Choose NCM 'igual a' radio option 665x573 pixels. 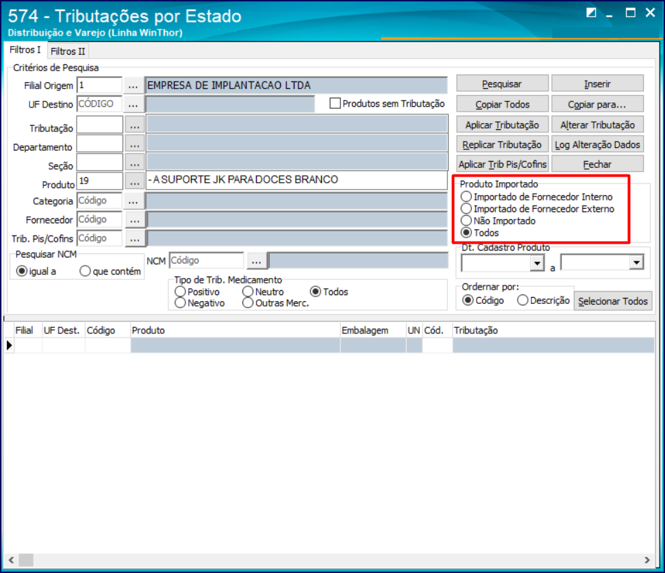(22, 271)
